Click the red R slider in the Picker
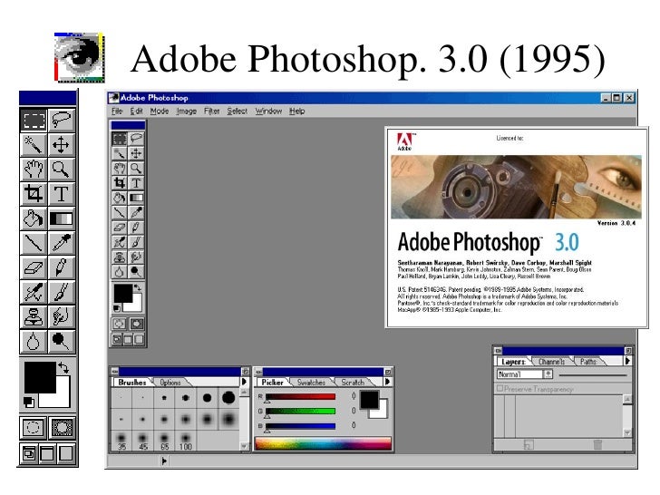660x495 pixels. click(x=300, y=396)
